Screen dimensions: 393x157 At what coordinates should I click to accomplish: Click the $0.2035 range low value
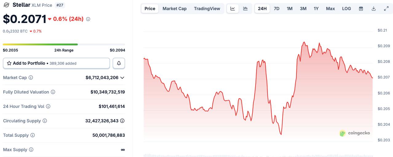[x=10, y=50]
